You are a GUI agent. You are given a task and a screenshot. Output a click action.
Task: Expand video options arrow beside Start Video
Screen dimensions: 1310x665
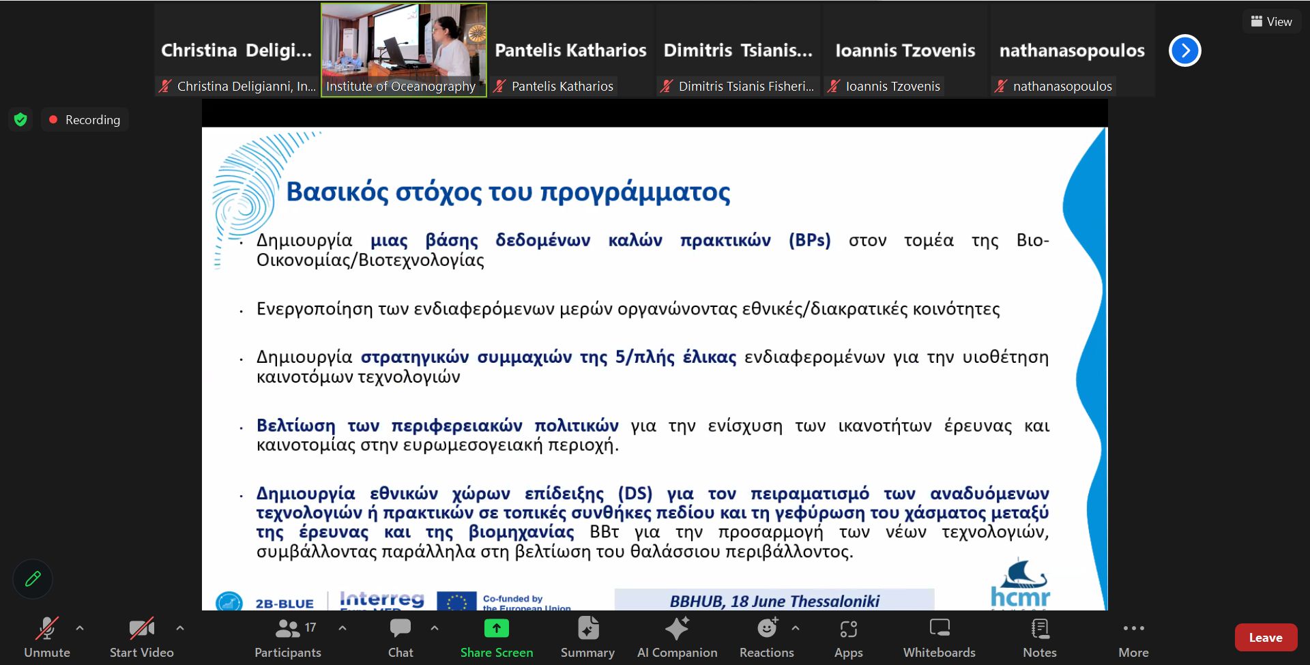tap(180, 628)
